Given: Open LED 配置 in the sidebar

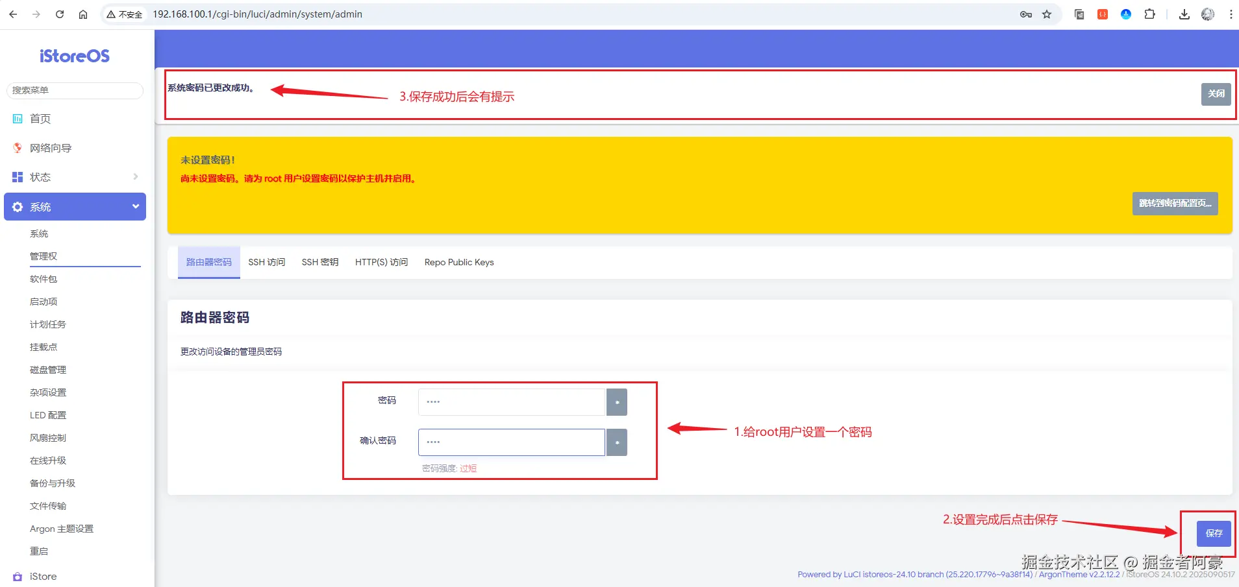Looking at the screenshot, I should pyautogui.click(x=48, y=415).
